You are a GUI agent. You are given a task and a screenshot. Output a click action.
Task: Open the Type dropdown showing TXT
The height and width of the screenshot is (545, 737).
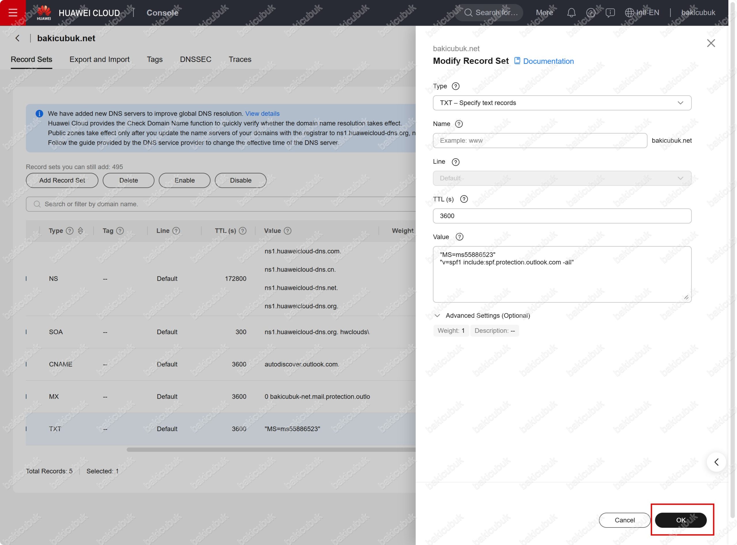(x=562, y=103)
